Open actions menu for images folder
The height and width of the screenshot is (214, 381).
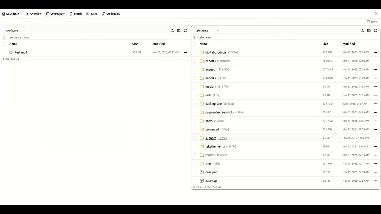pos(376,70)
